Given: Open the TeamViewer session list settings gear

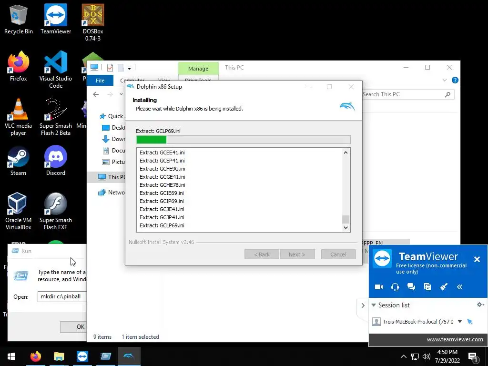Looking at the screenshot, I should coord(480,305).
